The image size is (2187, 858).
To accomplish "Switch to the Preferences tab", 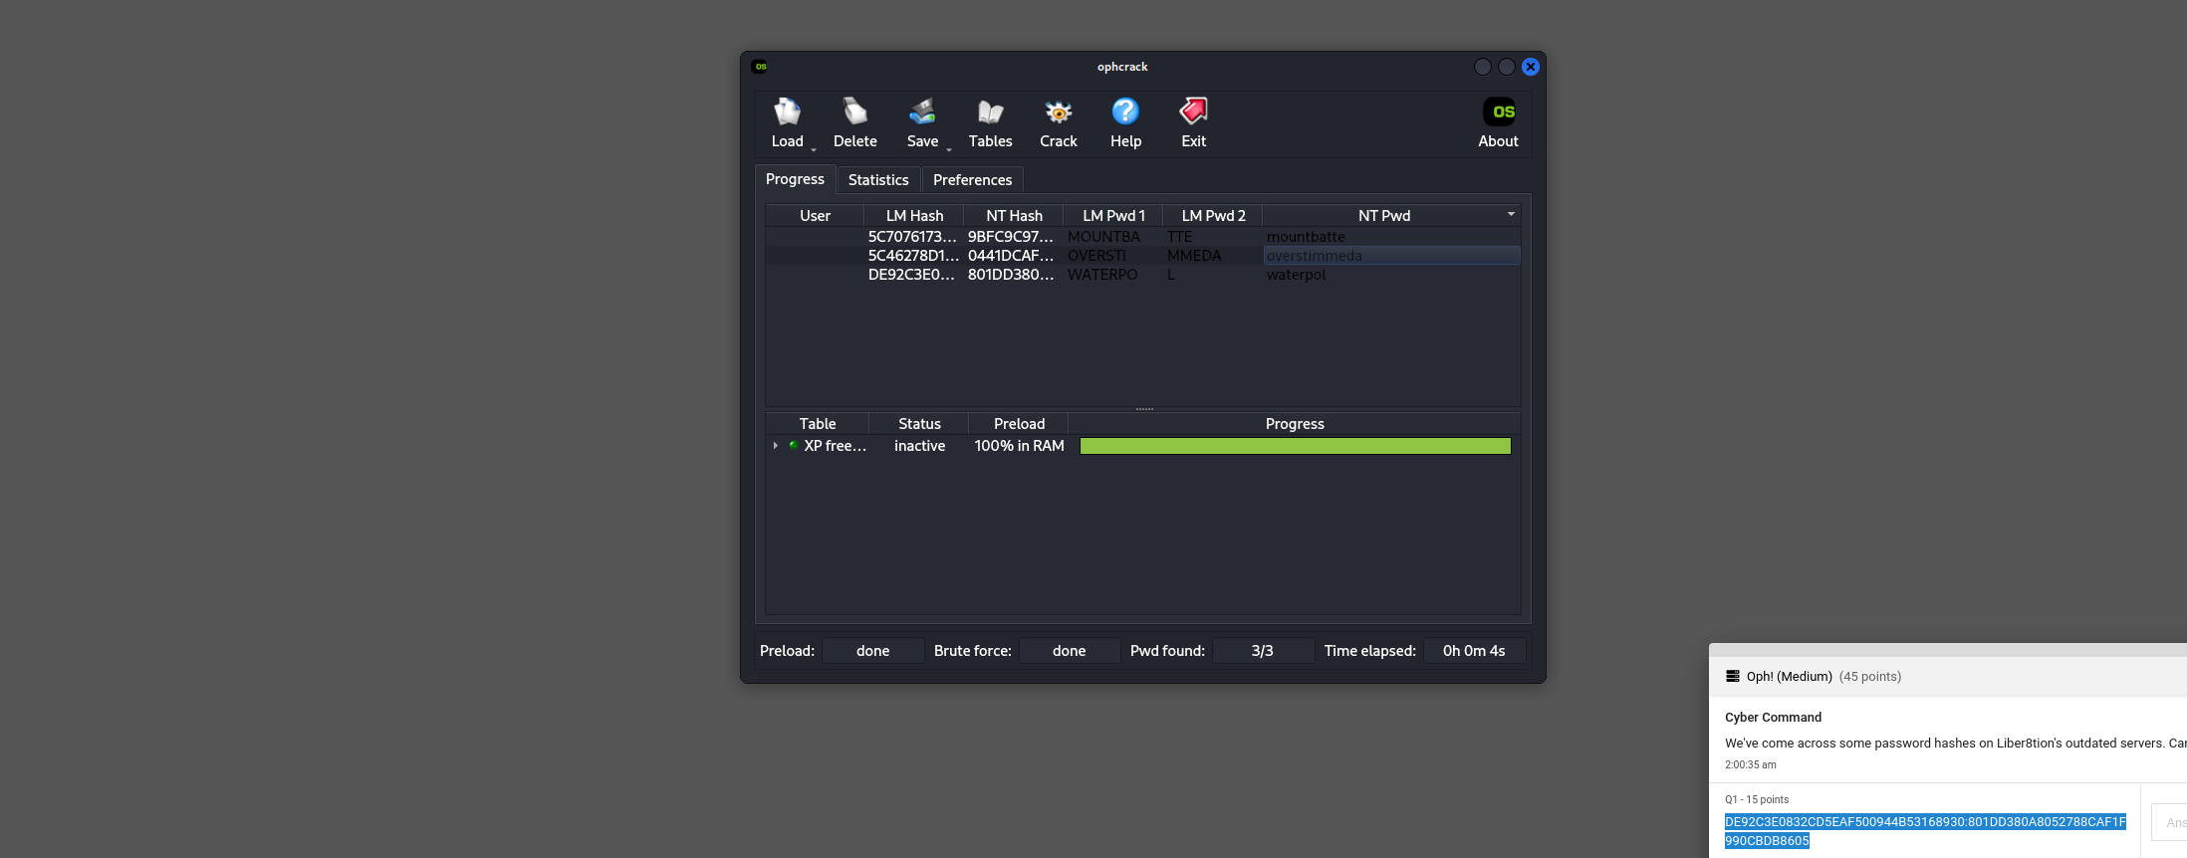I will coord(972,180).
